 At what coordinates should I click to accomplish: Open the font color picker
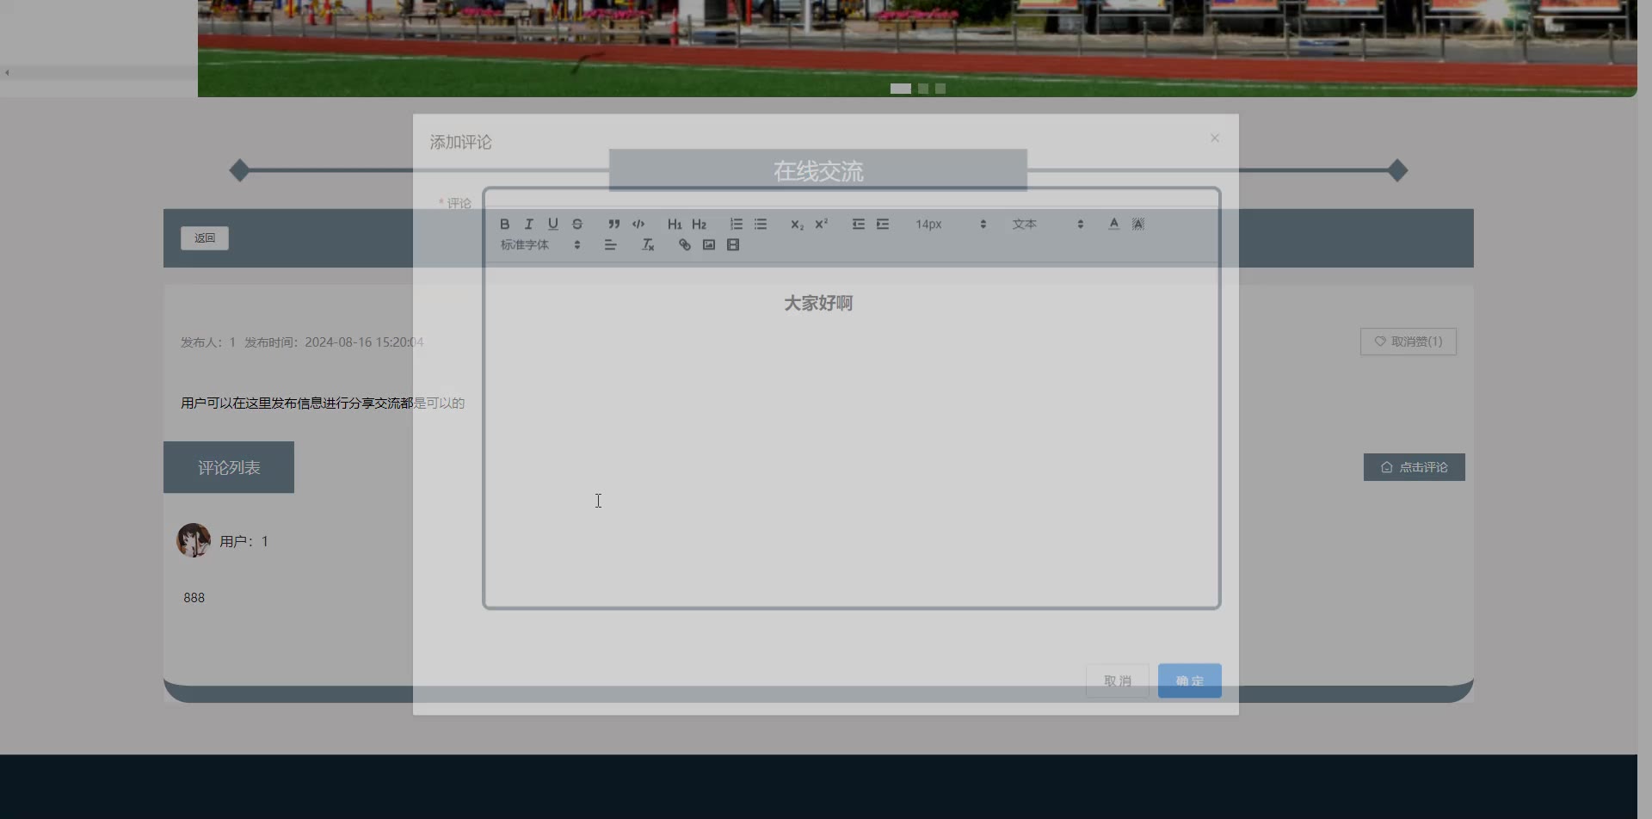1114,224
